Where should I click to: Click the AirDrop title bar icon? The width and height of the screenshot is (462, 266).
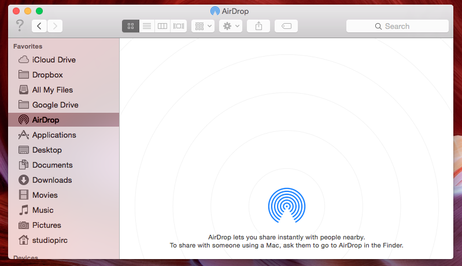(x=215, y=11)
